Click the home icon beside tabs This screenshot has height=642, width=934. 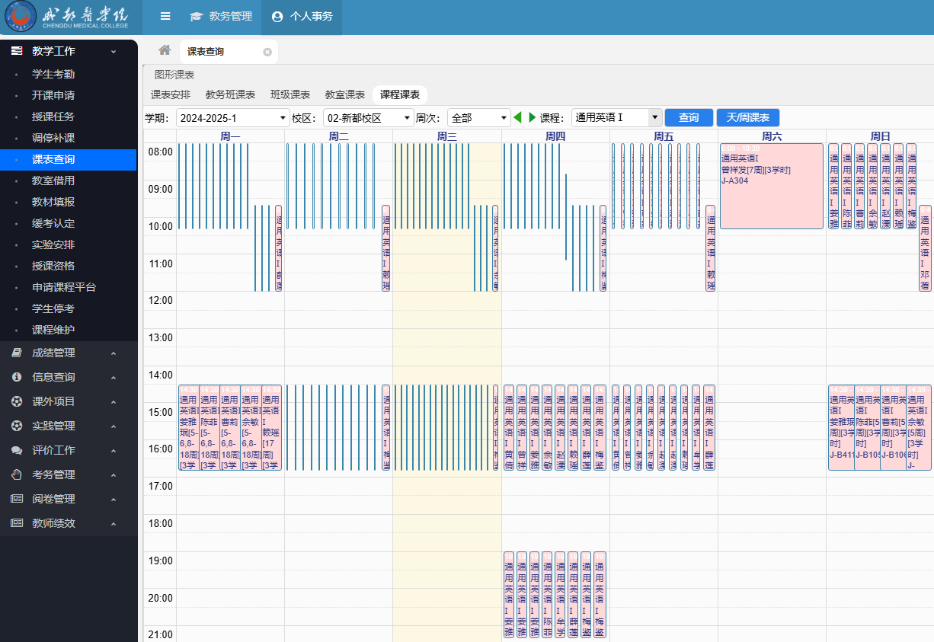click(x=165, y=50)
